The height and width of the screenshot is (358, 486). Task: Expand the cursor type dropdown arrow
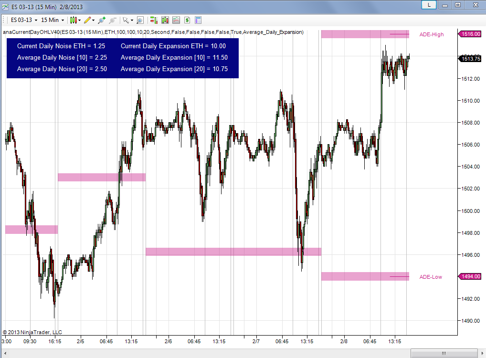[132, 21]
